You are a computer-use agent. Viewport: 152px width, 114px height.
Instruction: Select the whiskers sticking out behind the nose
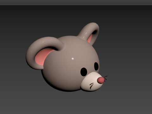105,79
